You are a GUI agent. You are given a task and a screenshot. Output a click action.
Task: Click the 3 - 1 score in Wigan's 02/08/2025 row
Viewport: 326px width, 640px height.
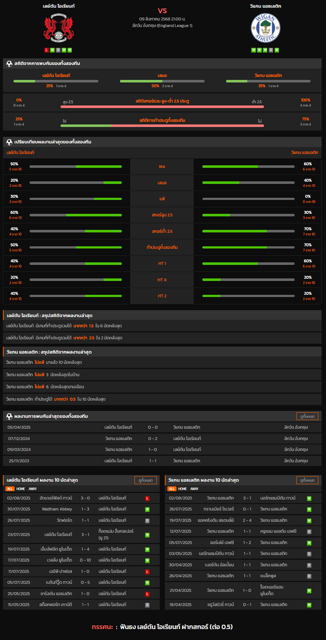click(247, 498)
